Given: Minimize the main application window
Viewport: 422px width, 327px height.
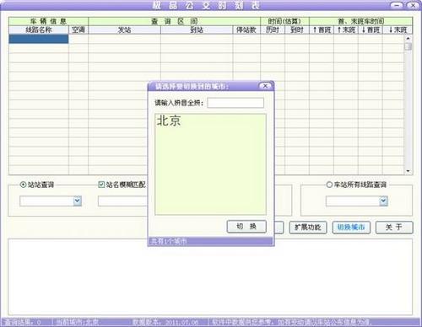Looking at the screenshot, I should [397, 5].
